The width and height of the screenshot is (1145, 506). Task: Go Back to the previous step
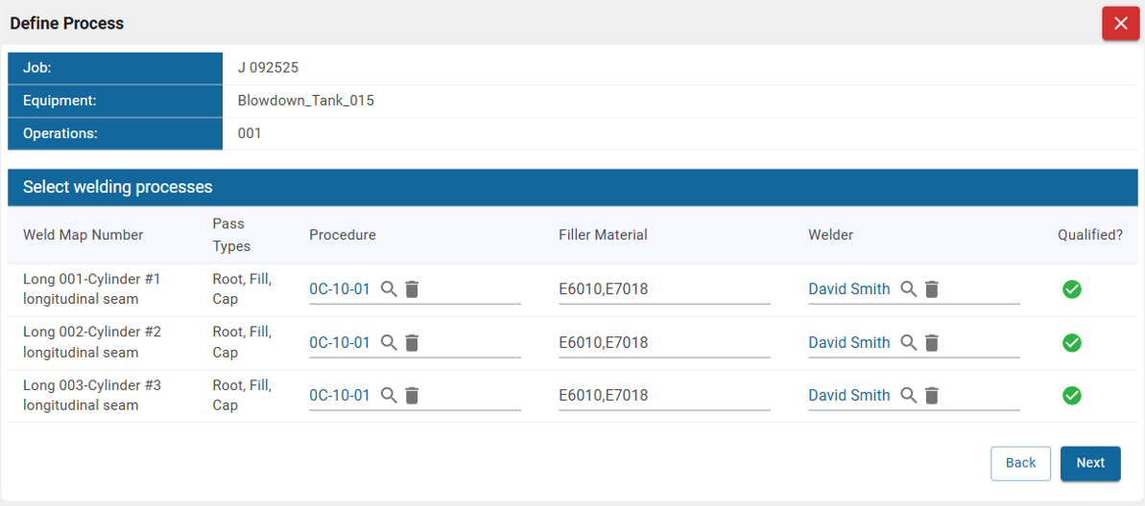(x=1020, y=463)
